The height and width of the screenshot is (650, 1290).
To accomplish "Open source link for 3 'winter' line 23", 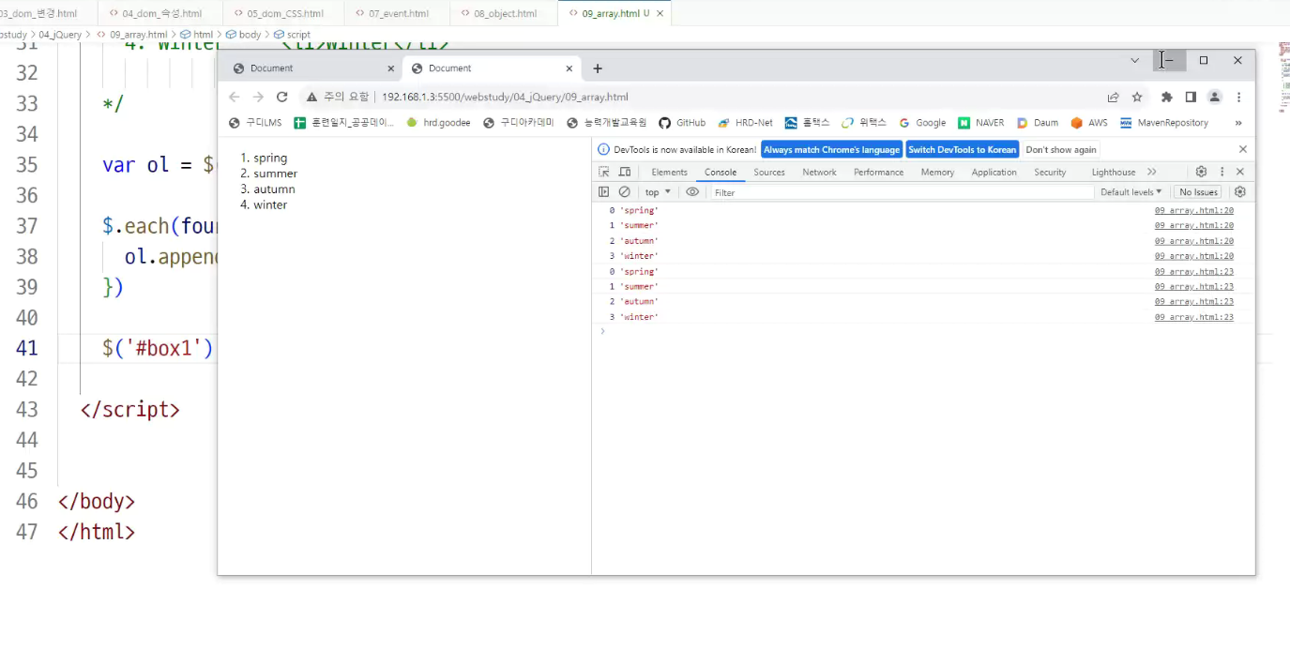I will [1193, 317].
